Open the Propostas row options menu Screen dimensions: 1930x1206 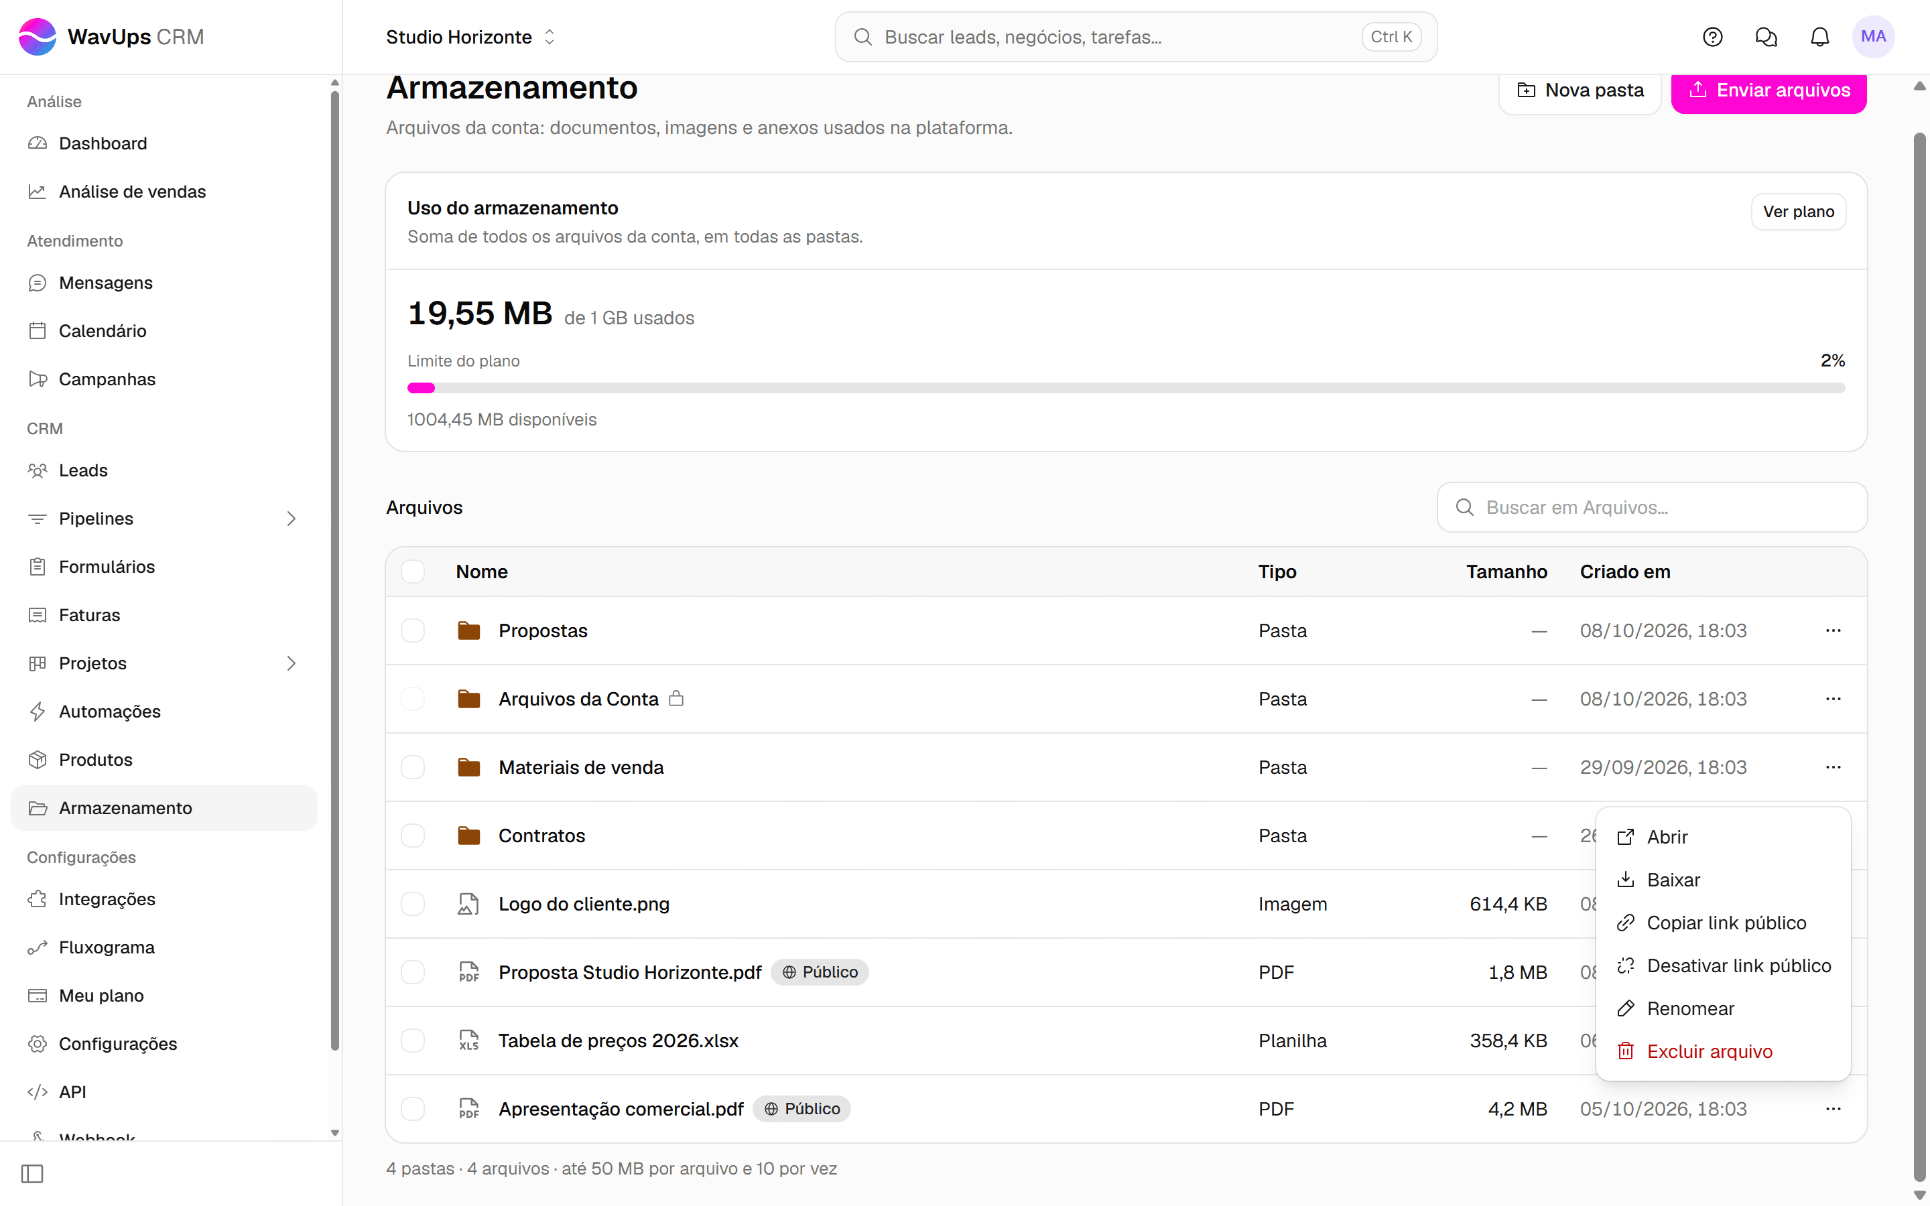pos(1833,630)
